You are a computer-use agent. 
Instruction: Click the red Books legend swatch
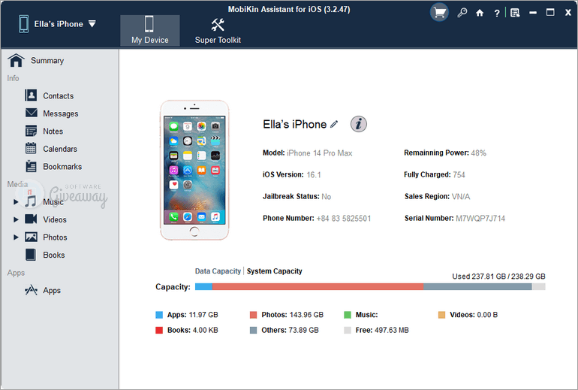click(159, 330)
